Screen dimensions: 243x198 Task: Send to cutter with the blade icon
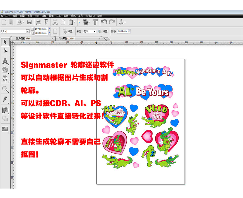[46, 22]
